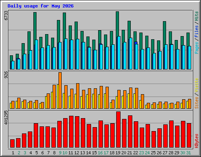Image resolution: width=201 pixels, height=157 pixels.
Task: Click the green hits bar for day 5
Action: click(35, 26)
